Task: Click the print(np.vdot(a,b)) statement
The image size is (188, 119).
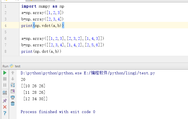Action: pos(42,26)
